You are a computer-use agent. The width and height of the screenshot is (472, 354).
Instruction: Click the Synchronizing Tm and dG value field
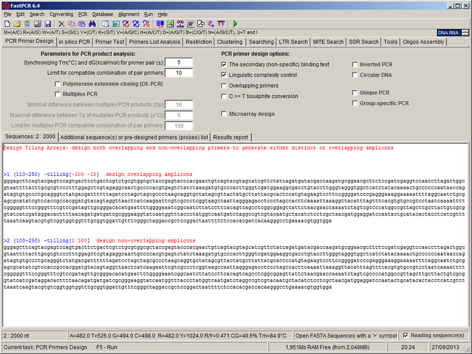click(x=179, y=63)
